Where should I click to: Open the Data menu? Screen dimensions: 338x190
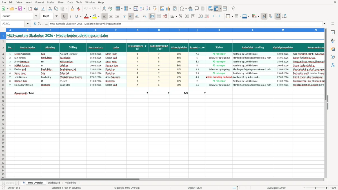[x=70, y=2]
